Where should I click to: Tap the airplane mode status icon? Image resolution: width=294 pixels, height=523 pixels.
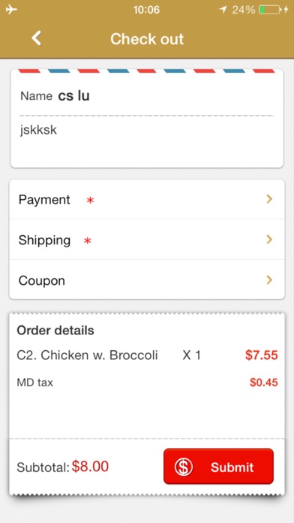[11, 10]
